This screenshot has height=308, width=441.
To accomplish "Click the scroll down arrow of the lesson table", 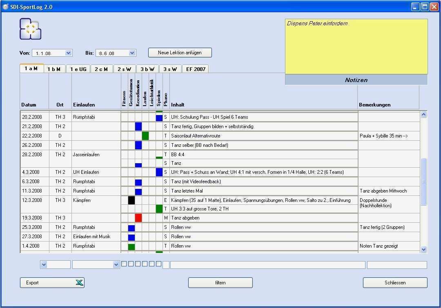I will 423,249.
